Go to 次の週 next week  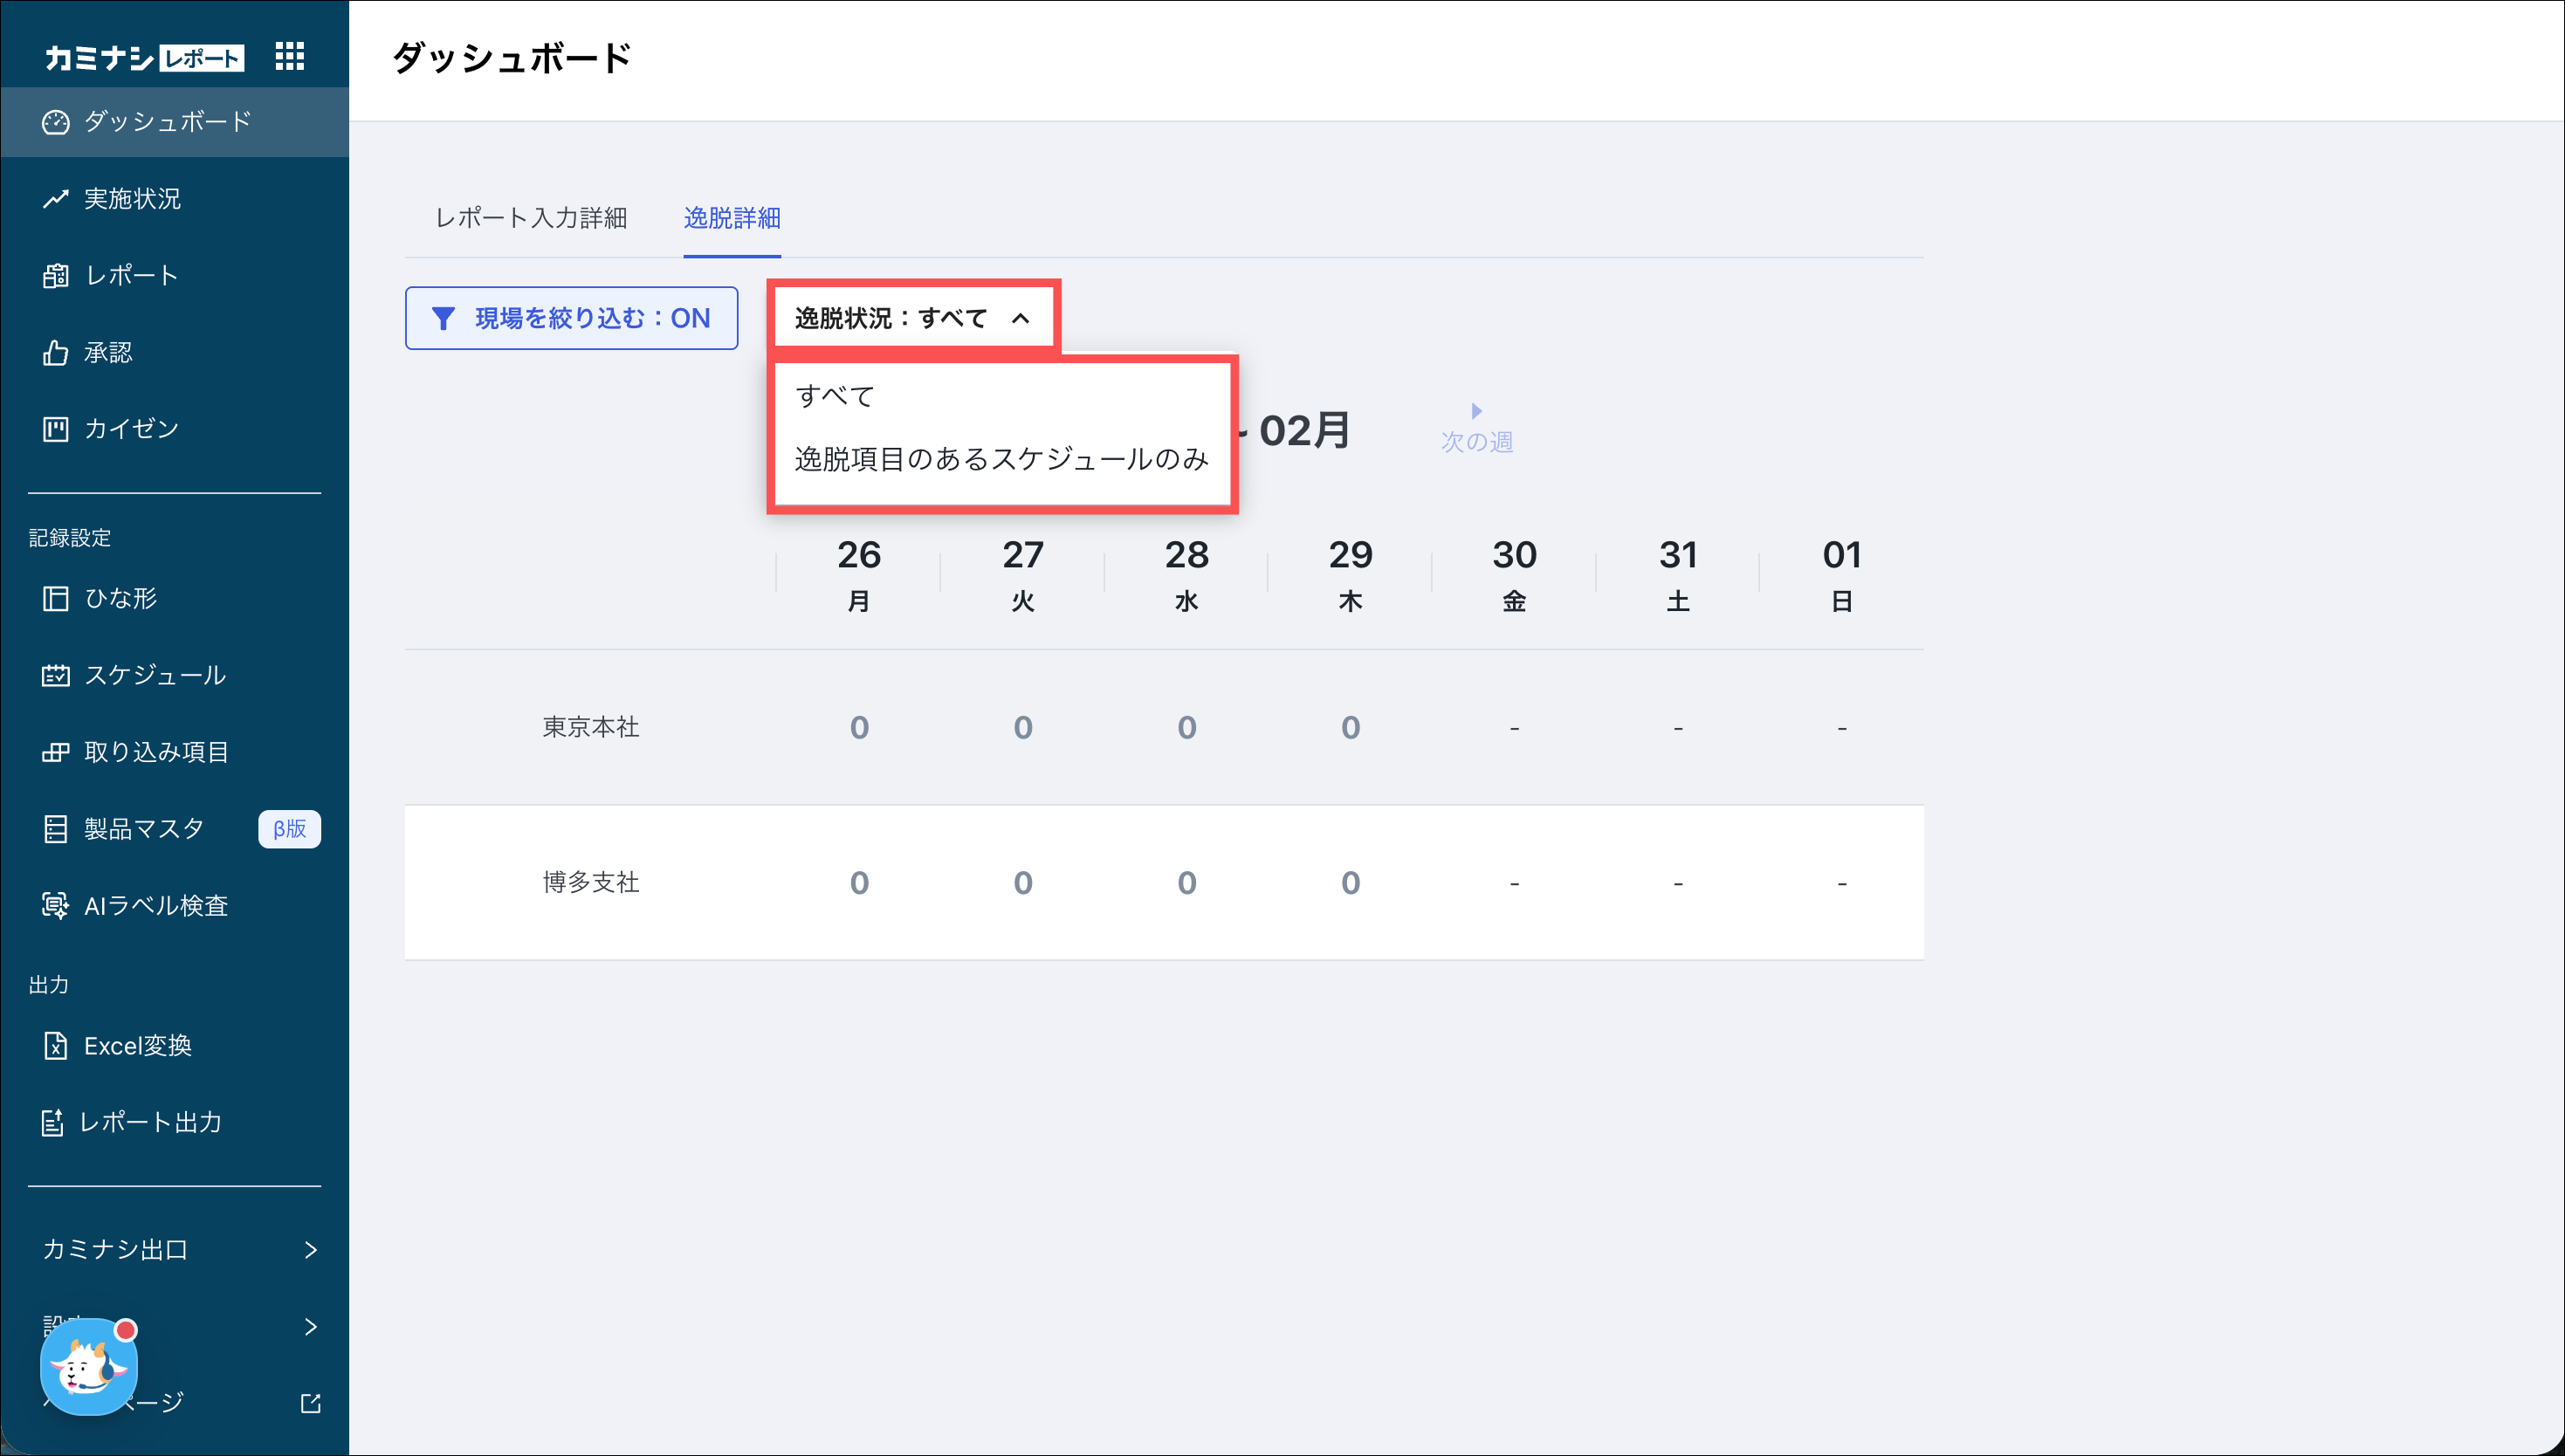point(1476,430)
